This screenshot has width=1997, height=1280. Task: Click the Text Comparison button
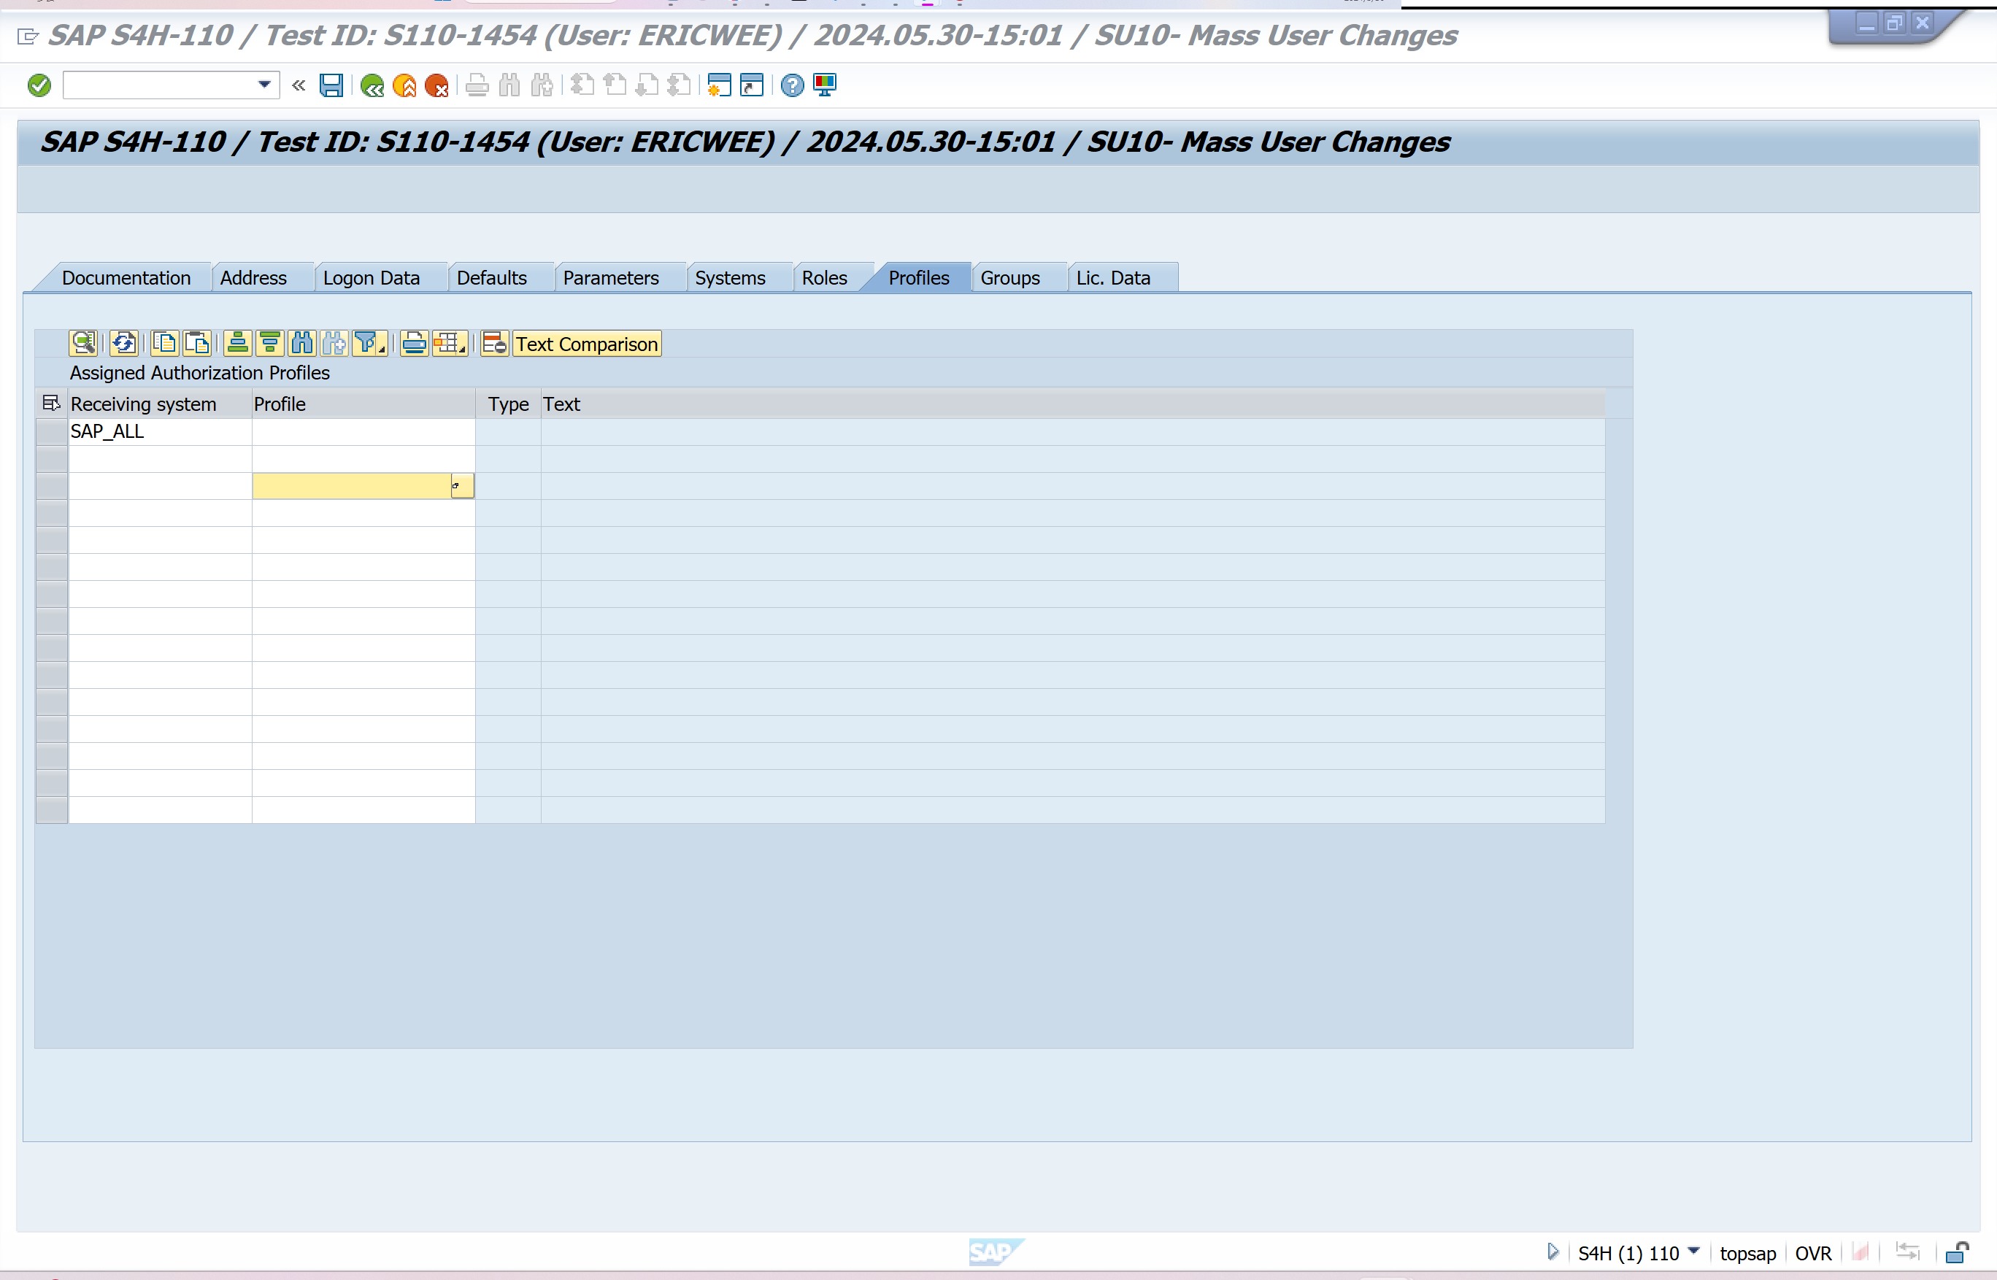pyautogui.click(x=586, y=343)
